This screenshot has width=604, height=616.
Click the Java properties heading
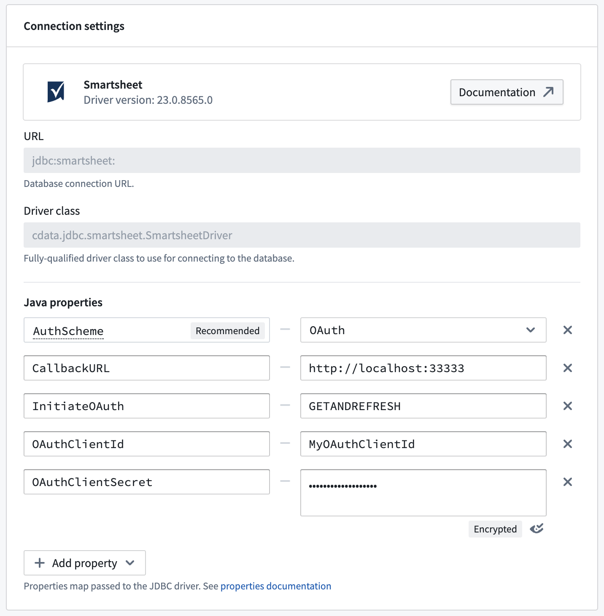point(63,303)
